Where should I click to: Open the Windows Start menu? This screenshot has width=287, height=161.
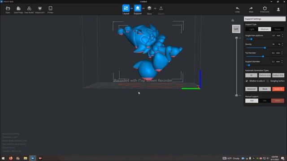click(x=3, y=158)
